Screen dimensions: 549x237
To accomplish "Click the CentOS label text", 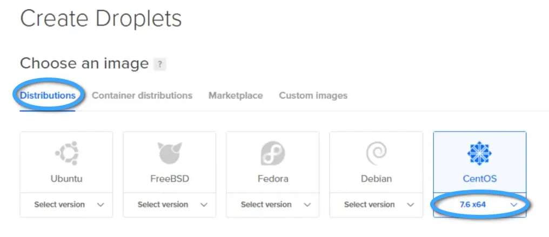I will pyautogui.click(x=479, y=179).
